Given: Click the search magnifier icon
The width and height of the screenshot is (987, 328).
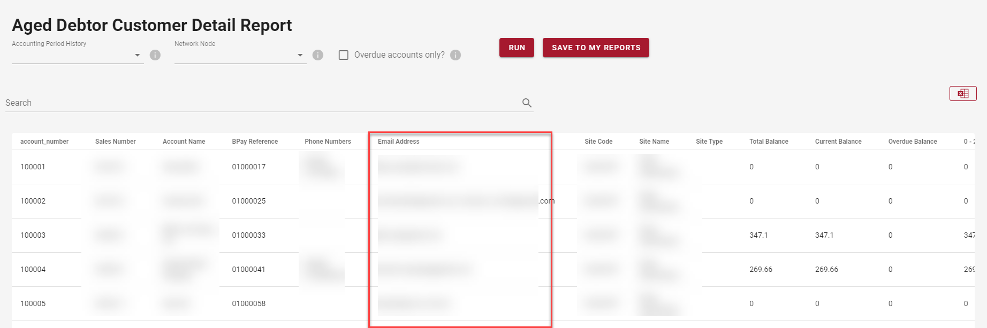Looking at the screenshot, I should tap(527, 103).
